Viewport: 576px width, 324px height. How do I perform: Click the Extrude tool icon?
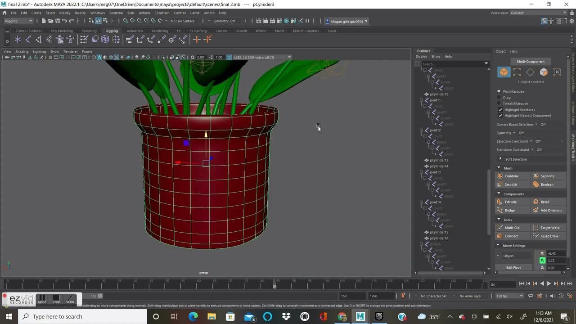pos(500,202)
